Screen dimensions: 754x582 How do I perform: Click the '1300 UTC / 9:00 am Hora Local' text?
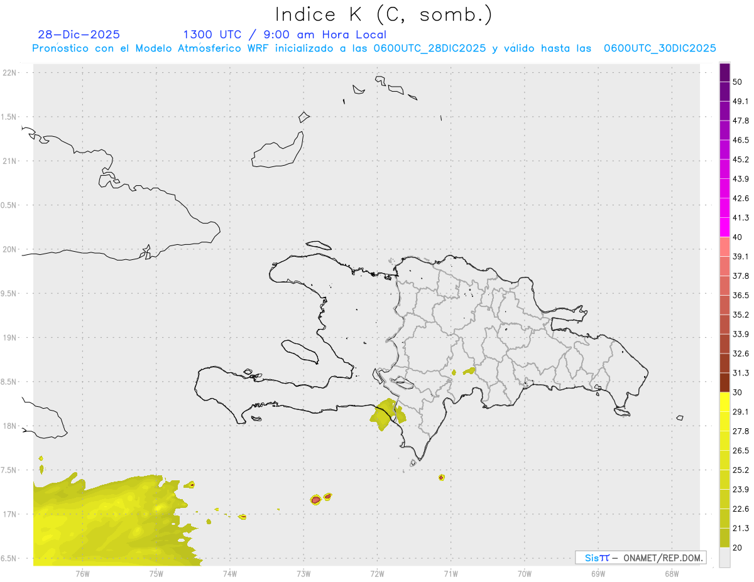285,35
